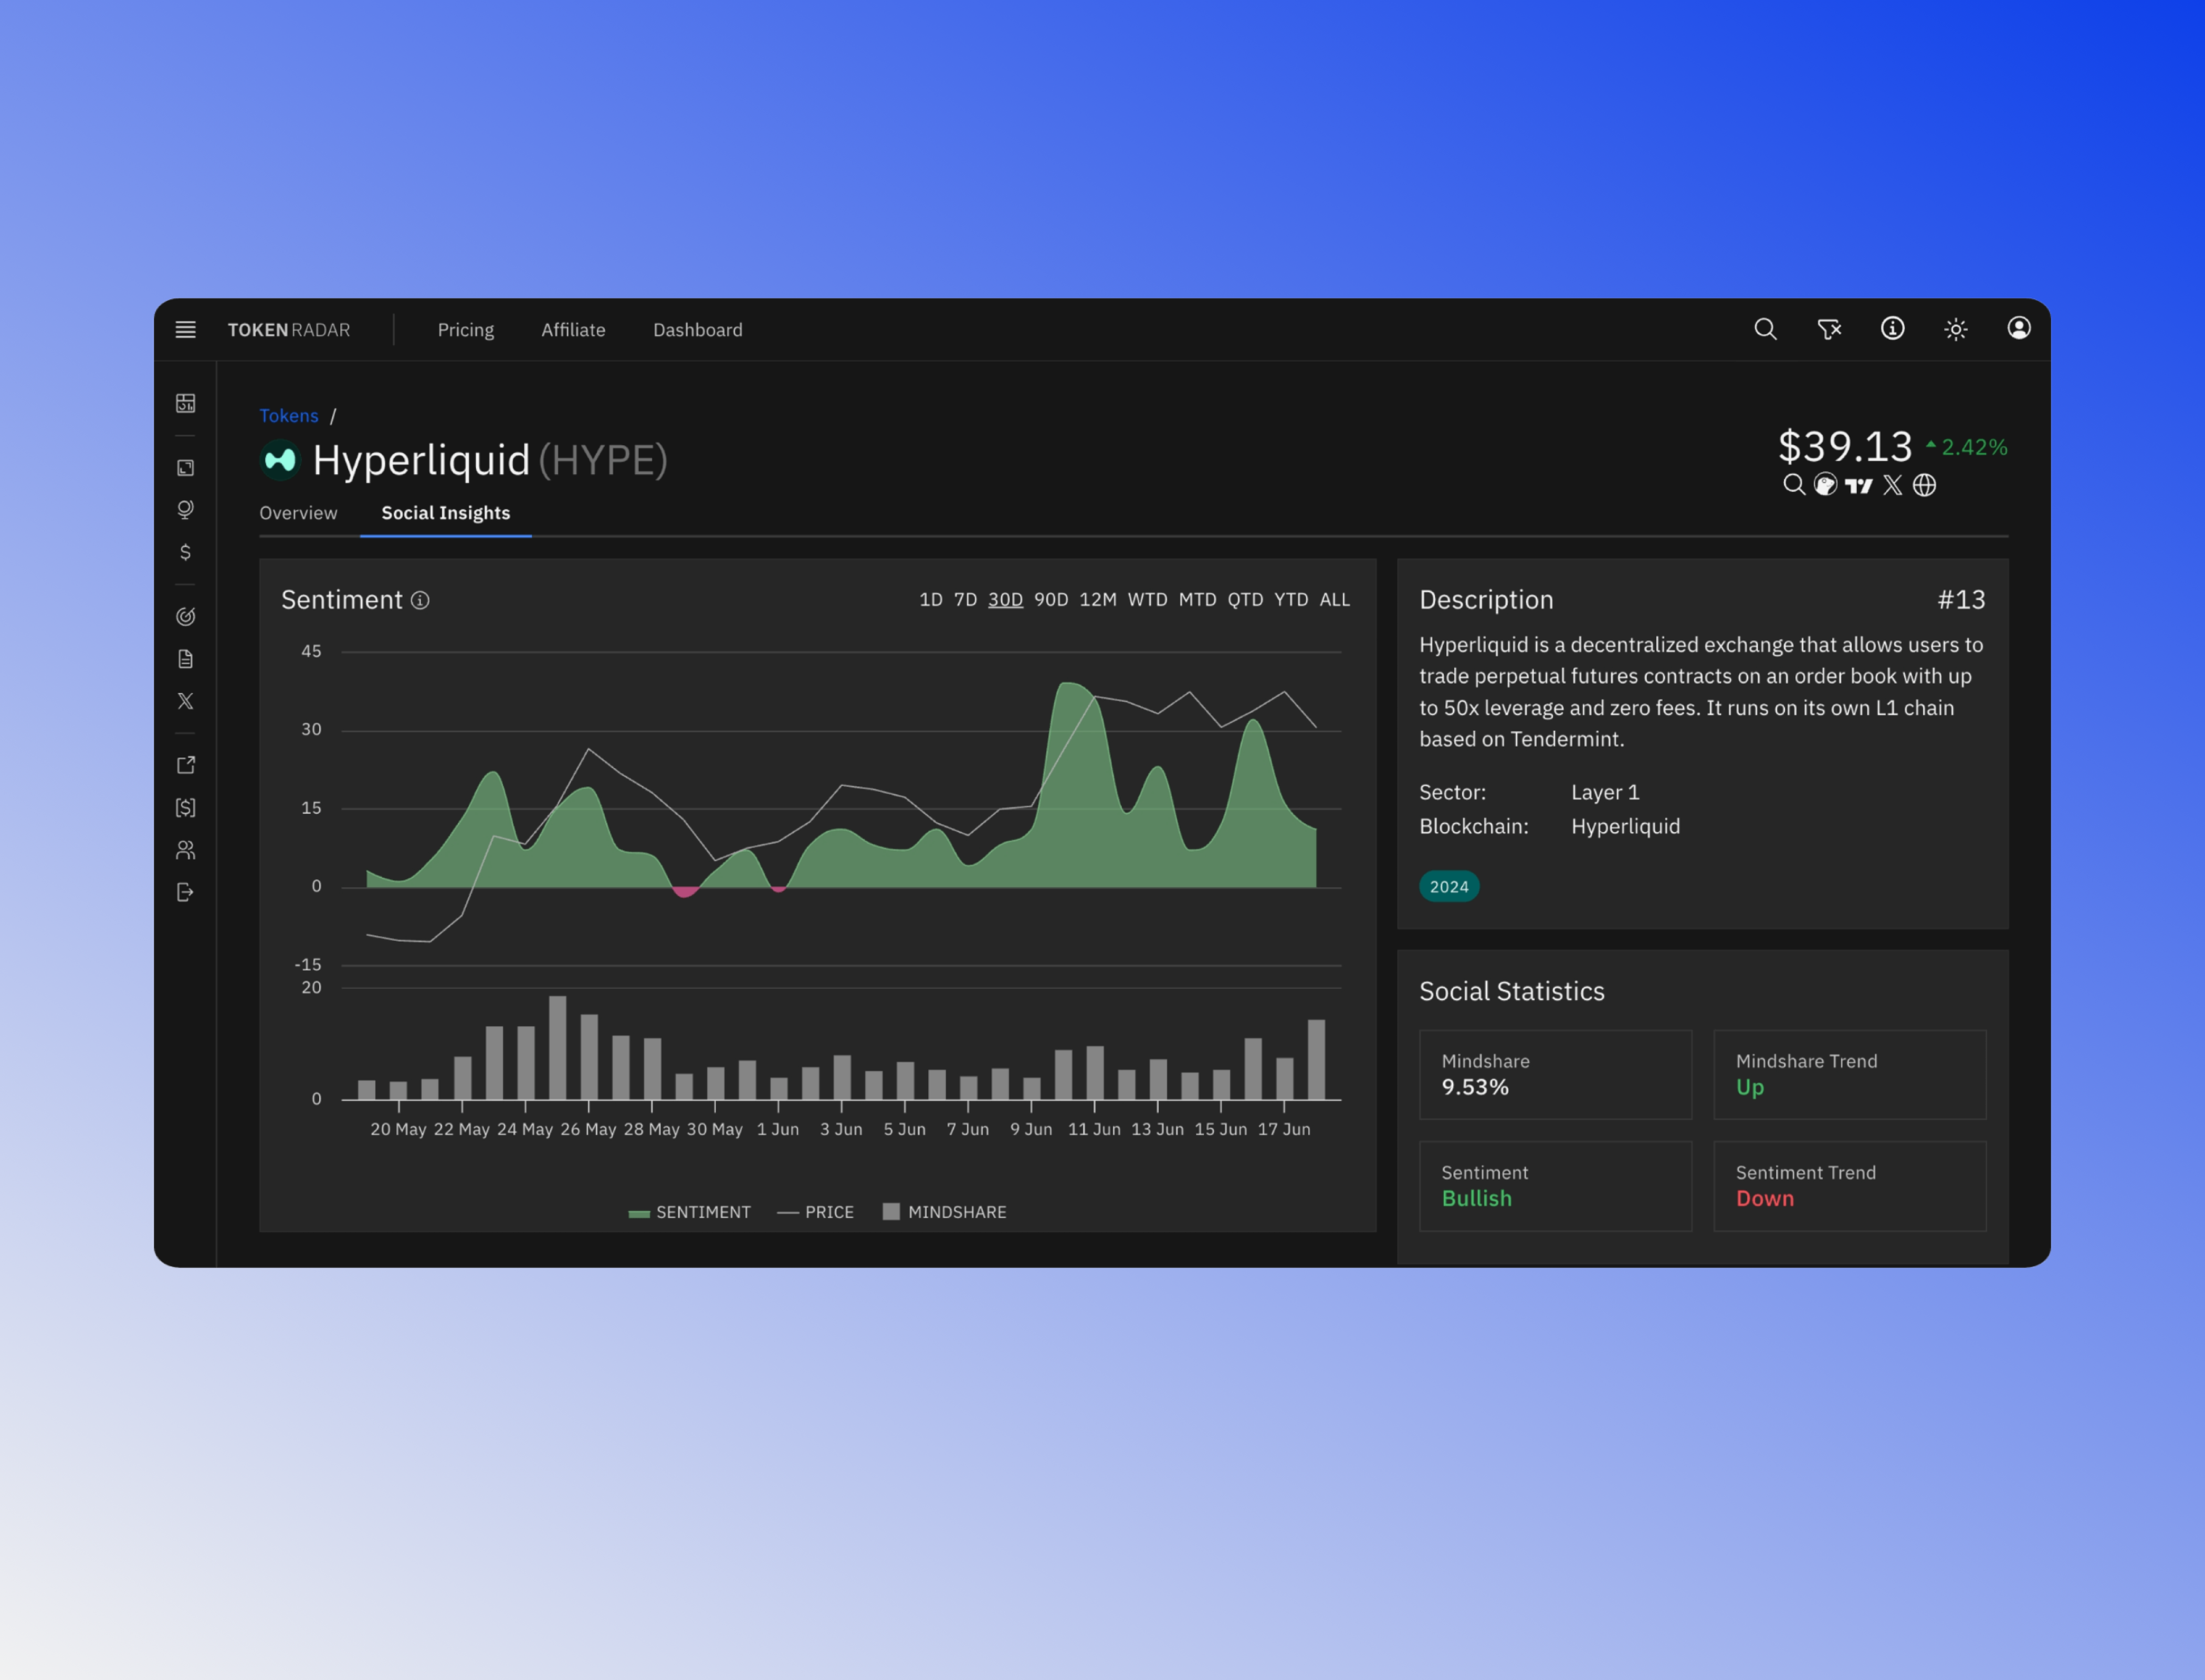The width and height of the screenshot is (2205, 1680).
Task: Click the $39.13 price value
Action: [x=1845, y=446]
